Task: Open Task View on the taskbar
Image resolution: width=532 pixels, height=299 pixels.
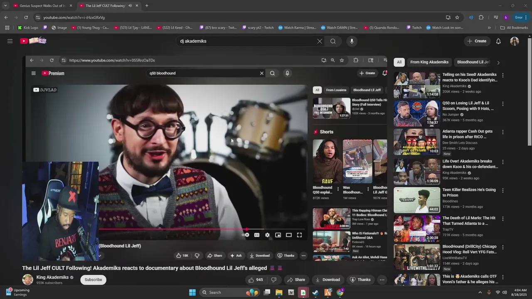Action: (267, 292)
